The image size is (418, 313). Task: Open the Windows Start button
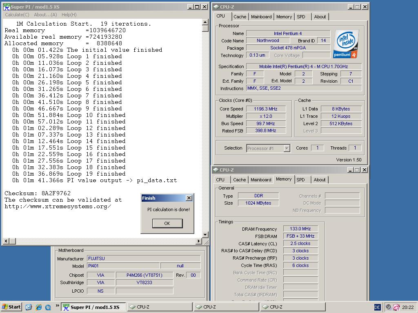[x=11, y=307]
